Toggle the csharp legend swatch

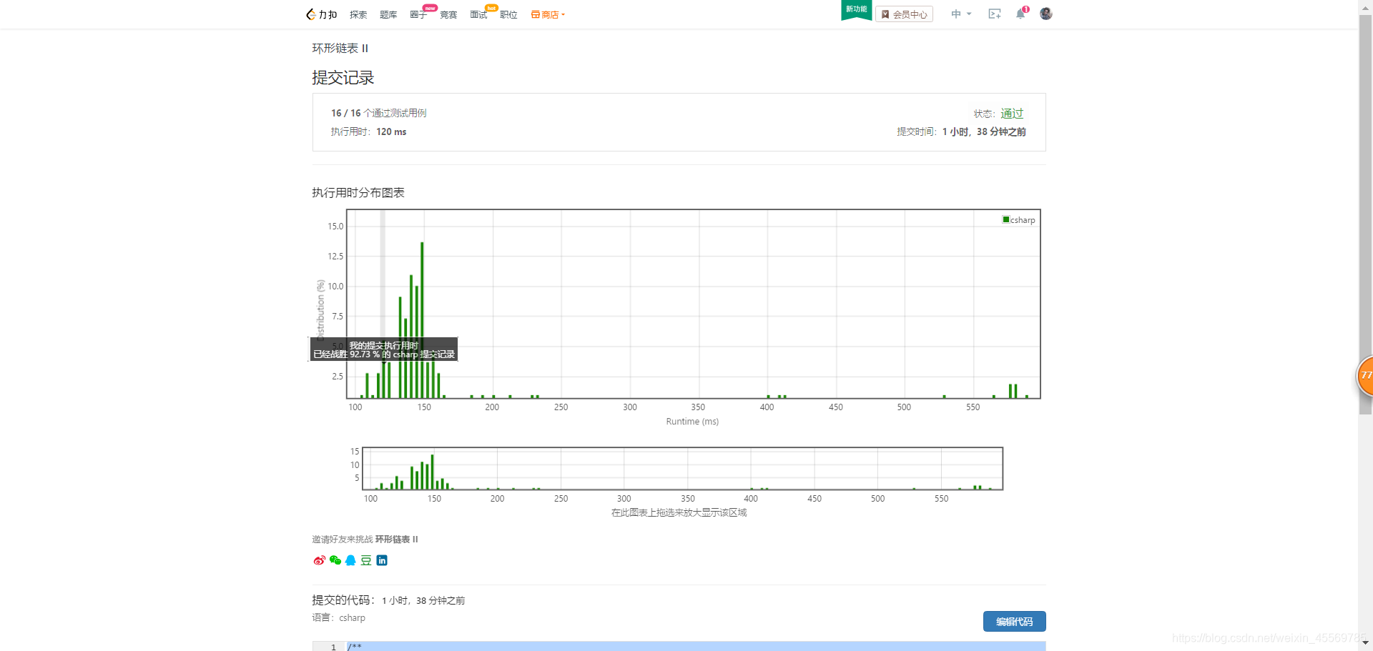pos(1006,219)
